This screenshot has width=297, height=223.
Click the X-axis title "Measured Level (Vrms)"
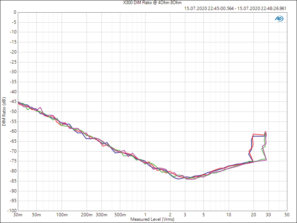point(152,219)
